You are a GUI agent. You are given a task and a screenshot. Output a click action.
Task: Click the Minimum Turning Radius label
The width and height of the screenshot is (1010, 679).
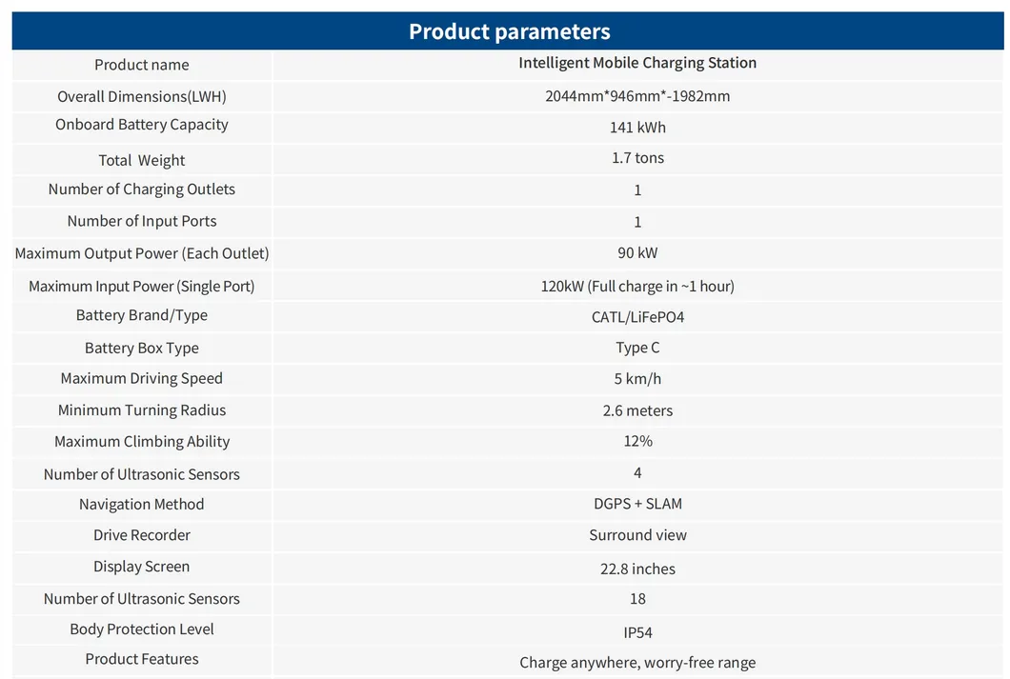click(x=142, y=409)
